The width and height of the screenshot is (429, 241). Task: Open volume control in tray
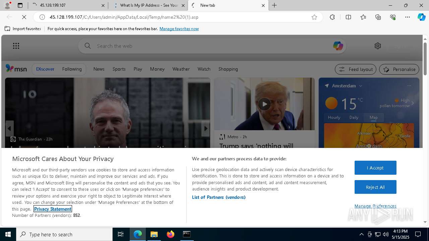point(386,234)
